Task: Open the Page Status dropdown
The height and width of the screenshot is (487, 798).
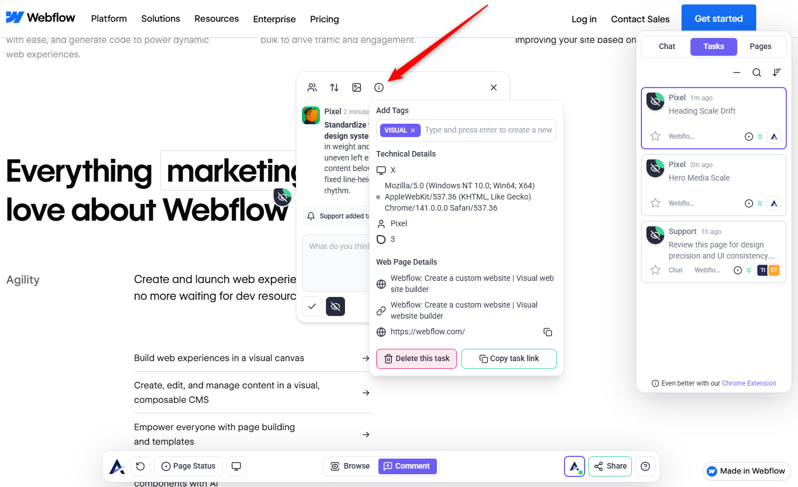Action: pyautogui.click(x=188, y=466)
